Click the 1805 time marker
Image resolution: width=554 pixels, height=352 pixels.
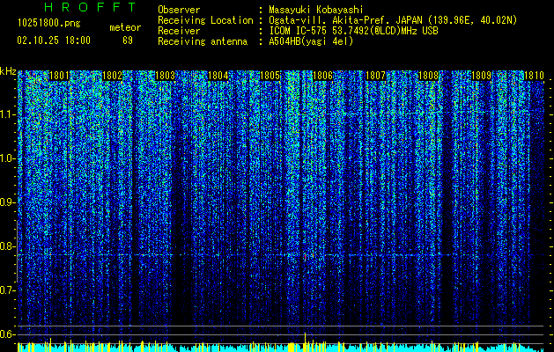coord(270,76)
